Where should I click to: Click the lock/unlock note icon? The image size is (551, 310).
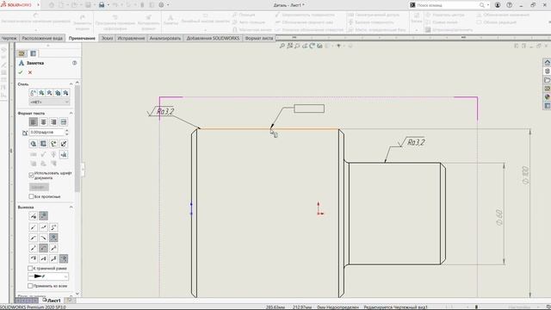[64, 144]
